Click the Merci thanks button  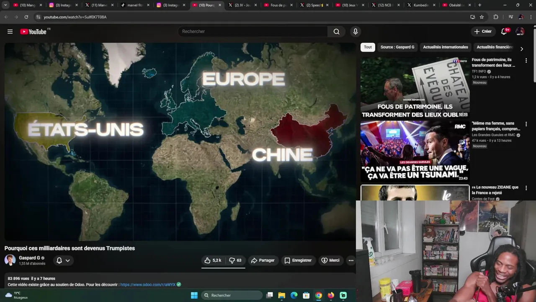(330, 260)
